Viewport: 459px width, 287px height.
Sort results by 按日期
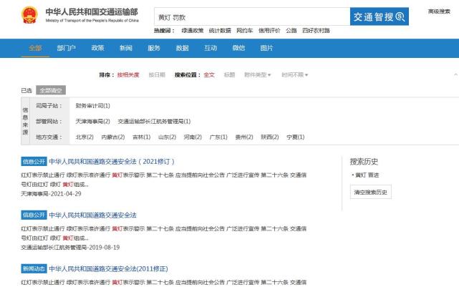(157, 75)
